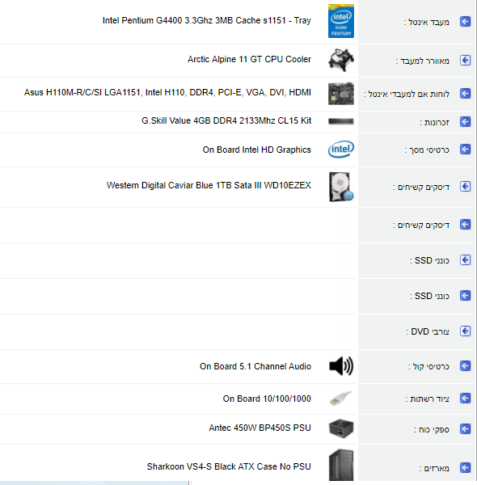Click the speaker audio icon

tap(341, 366)
